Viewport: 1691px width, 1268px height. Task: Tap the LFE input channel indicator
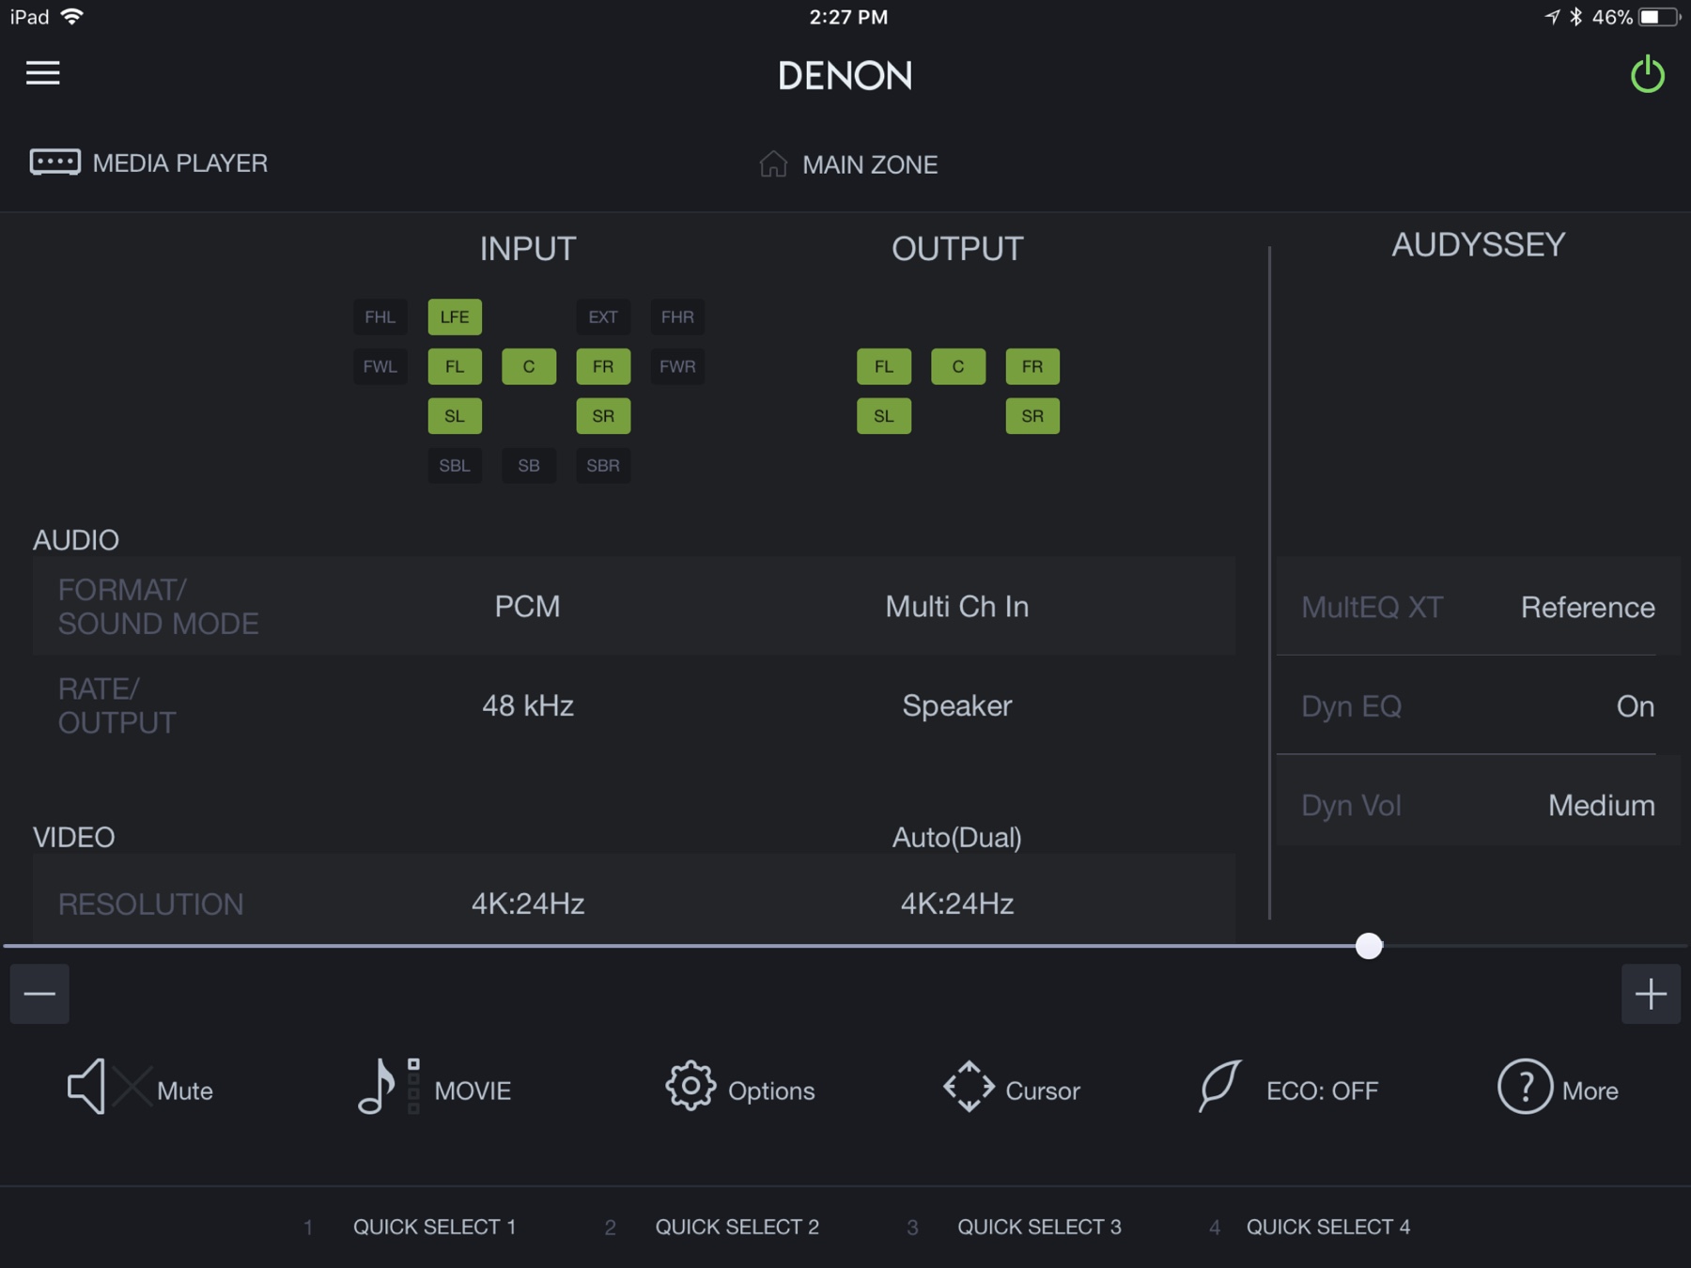pyautogui.click(x=455, y=317)
